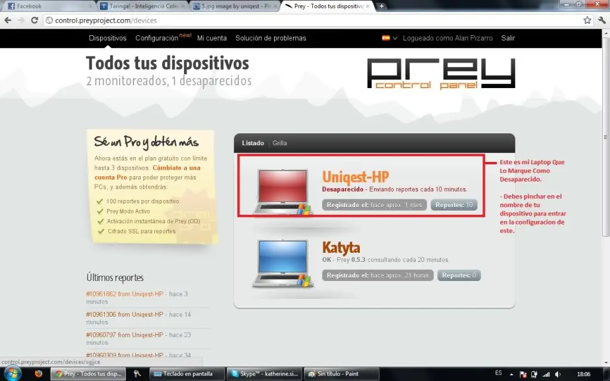Image resolution: width=610 pixels, height=381 pixels.
Task: Open Solución de problemas menu item
Action: click(x=271, y=38)
